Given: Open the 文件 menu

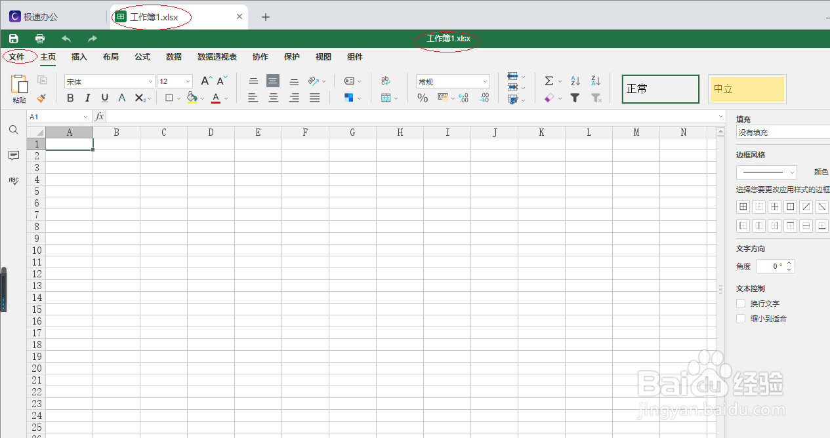Looking at the screenshot, I should coord(18,57).
